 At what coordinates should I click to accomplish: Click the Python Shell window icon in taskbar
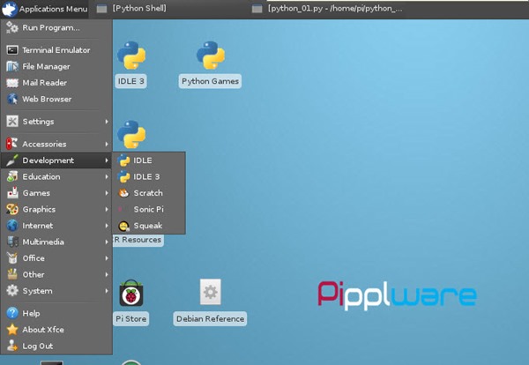click(x=101, y=9)
